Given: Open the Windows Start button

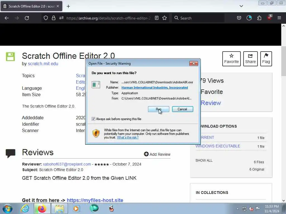Looking at the screenshot, I should 8,208.
